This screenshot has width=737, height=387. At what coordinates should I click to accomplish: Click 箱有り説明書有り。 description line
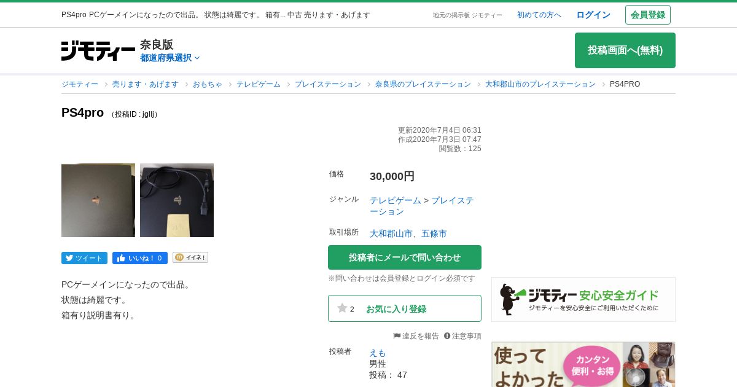100,315
